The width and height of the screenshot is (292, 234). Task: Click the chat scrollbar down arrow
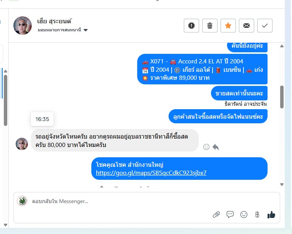tap(282, 184)
